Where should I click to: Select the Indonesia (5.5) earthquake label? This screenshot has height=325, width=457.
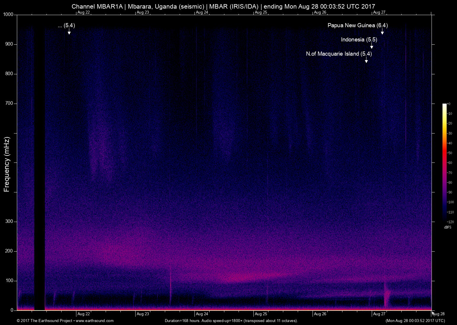[x=359, y=40]
